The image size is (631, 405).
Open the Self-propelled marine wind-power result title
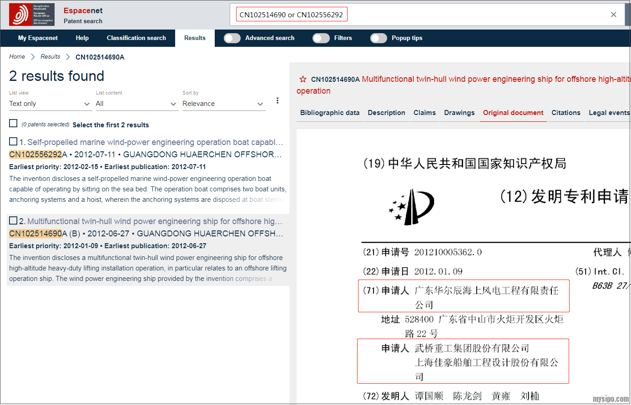tap(155, 142)
